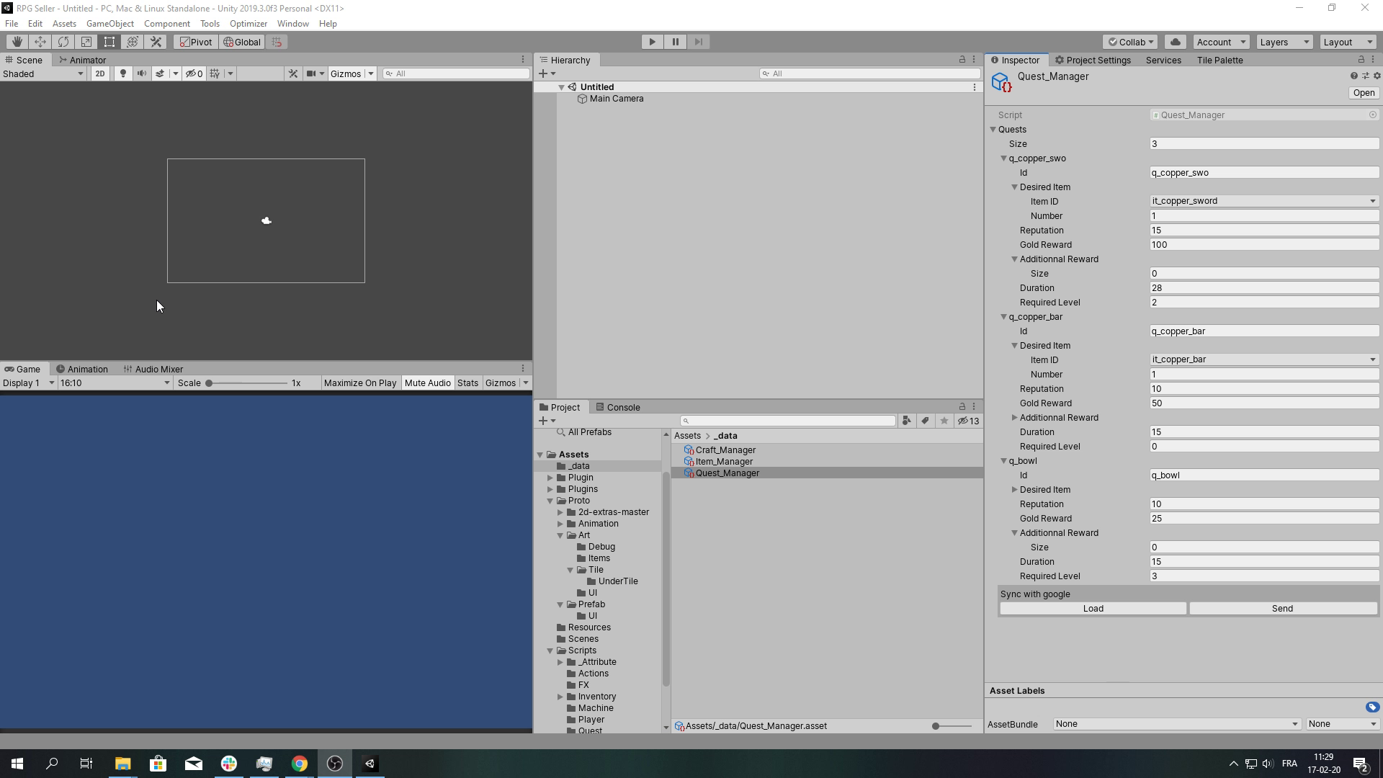Open the Shaded draw mode dropdown
The height and width of the screenshot is (778, 1383).
point(43,73)
